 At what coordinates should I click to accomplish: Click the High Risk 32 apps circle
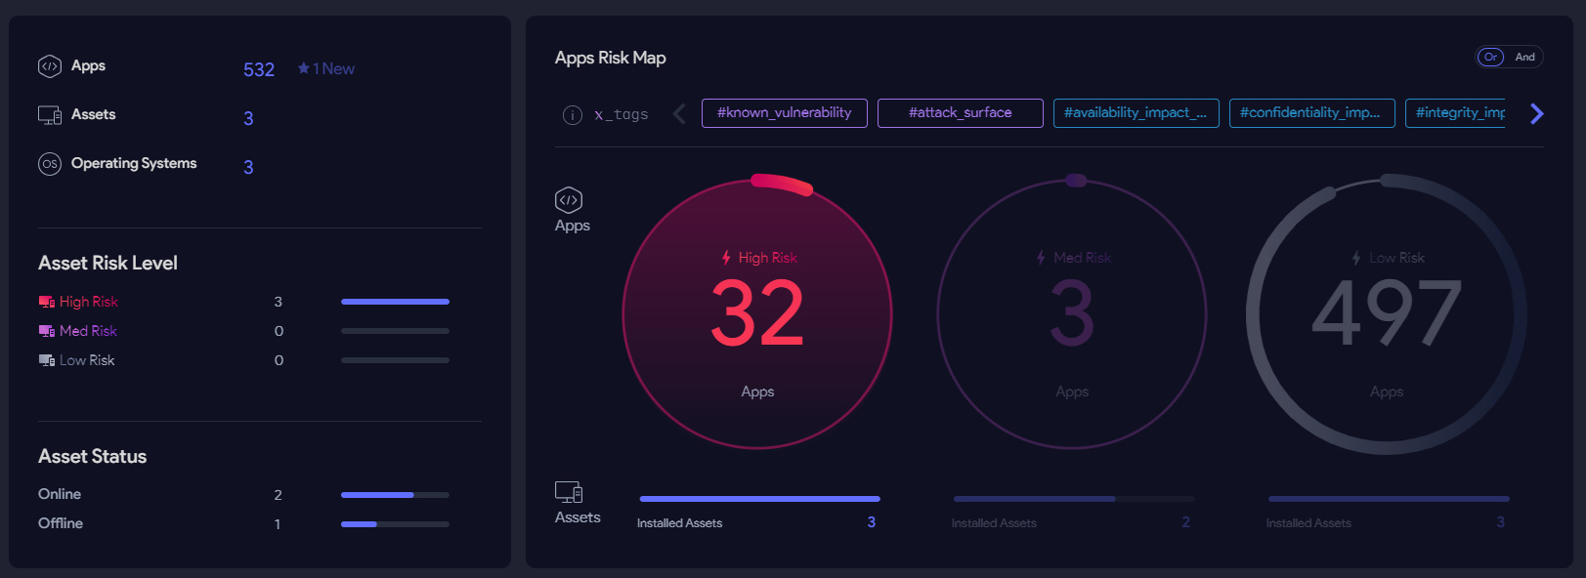click(x=757, y=314)
